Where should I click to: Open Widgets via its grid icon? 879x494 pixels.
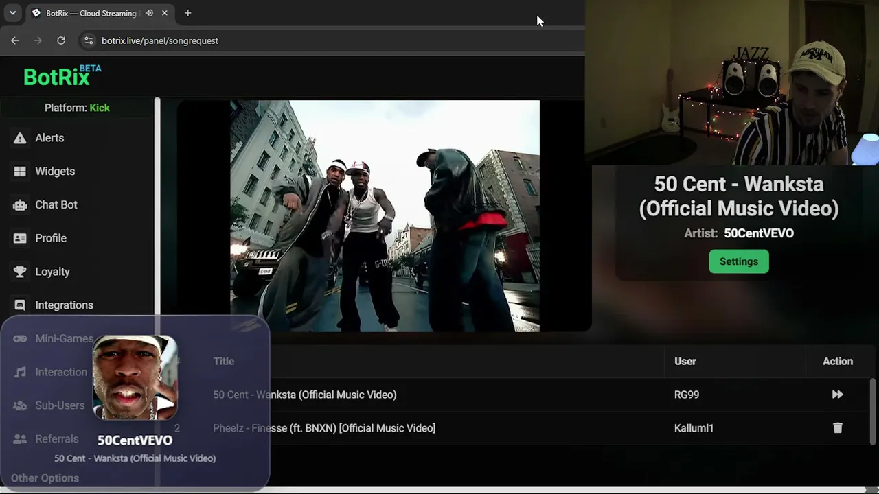point(20,172)
